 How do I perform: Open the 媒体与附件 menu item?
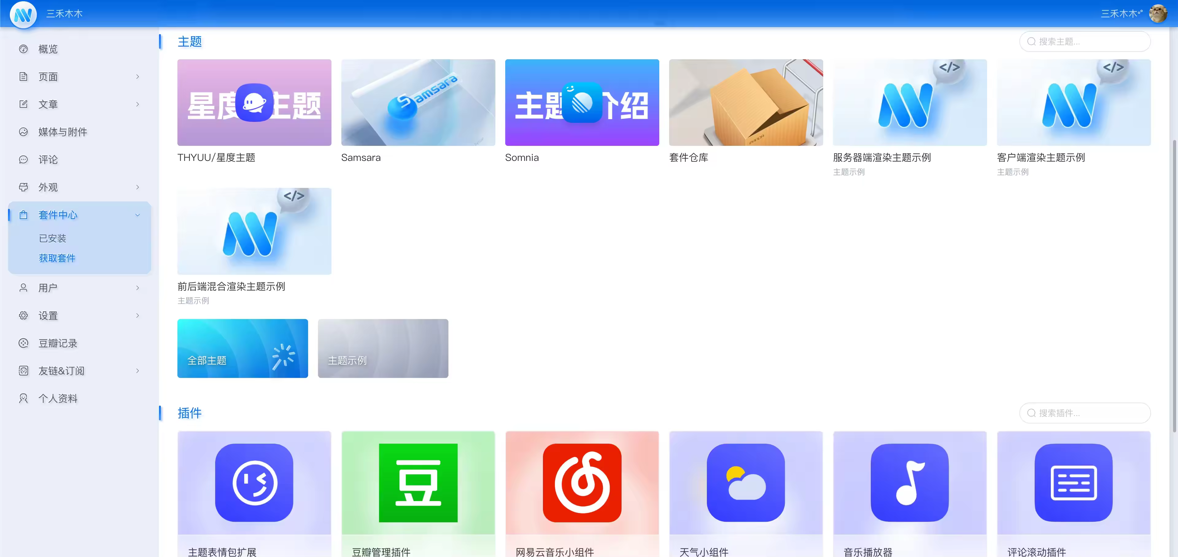click(x=79, y=132)
